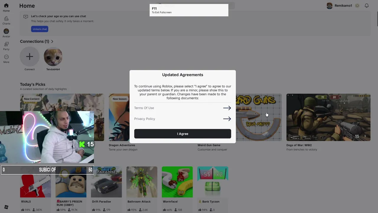Image resolution: width=378 pixels, height=213 pixels.
Task: Open the notifications bell
Action: click(x=366, y=6)
